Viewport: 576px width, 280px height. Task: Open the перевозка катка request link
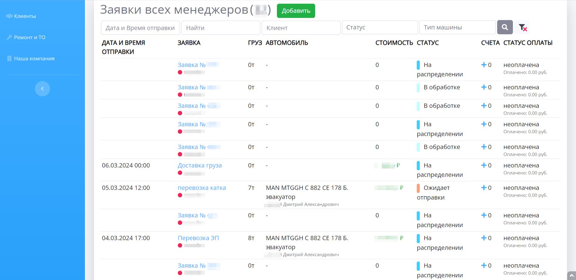pyautogui.click(x=202, y=188)
